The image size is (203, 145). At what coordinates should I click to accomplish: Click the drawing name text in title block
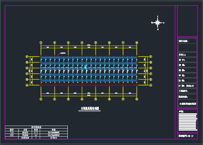(x=188, y=104)
